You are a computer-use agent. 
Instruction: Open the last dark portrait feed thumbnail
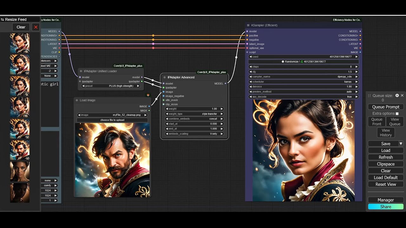tap(20, 193)
